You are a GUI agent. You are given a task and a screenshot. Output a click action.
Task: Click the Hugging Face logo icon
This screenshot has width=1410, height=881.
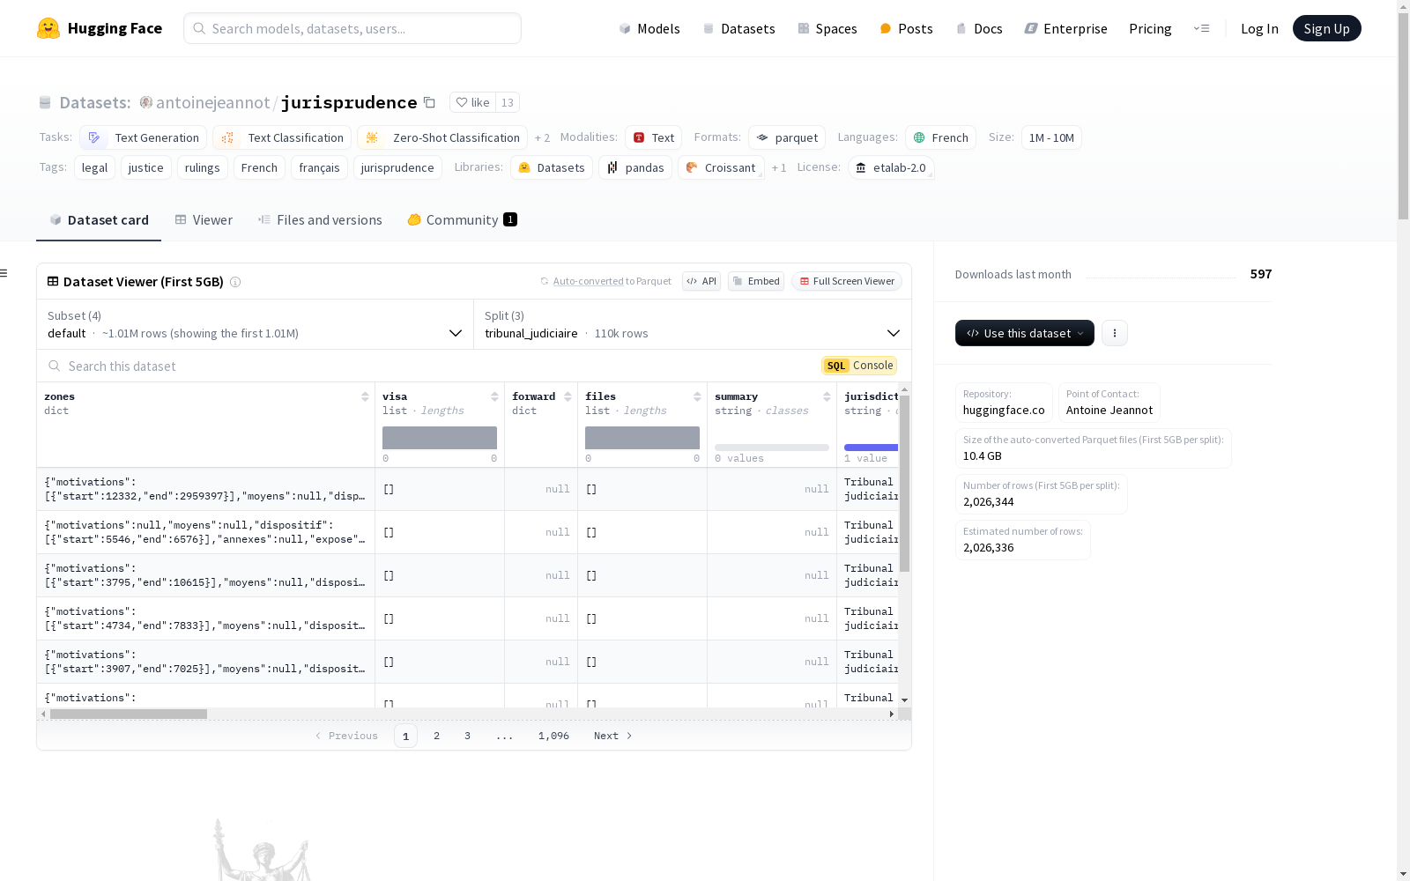48,28
